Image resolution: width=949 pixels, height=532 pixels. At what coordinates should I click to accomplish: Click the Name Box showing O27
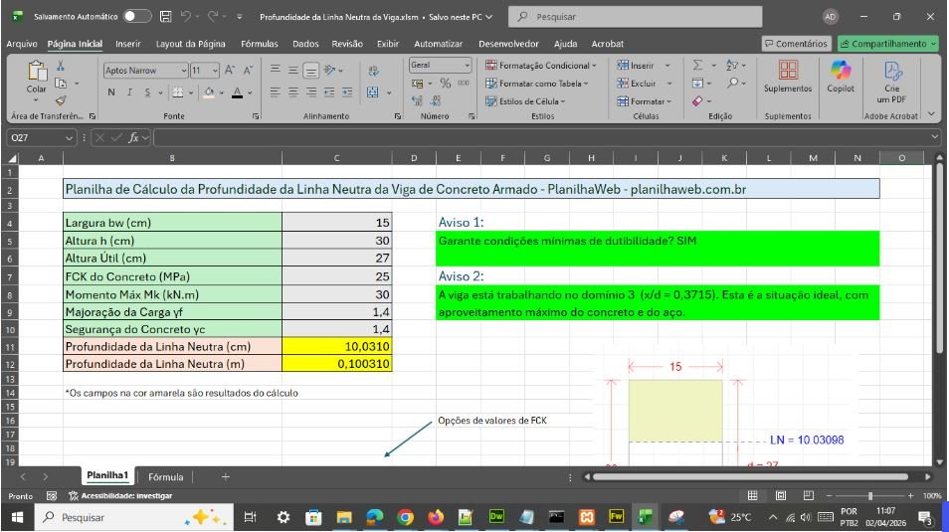(x=30, y=137)
